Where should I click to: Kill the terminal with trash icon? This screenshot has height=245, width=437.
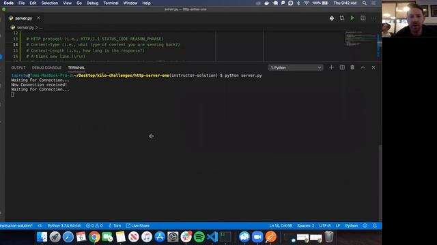(352, 67)
